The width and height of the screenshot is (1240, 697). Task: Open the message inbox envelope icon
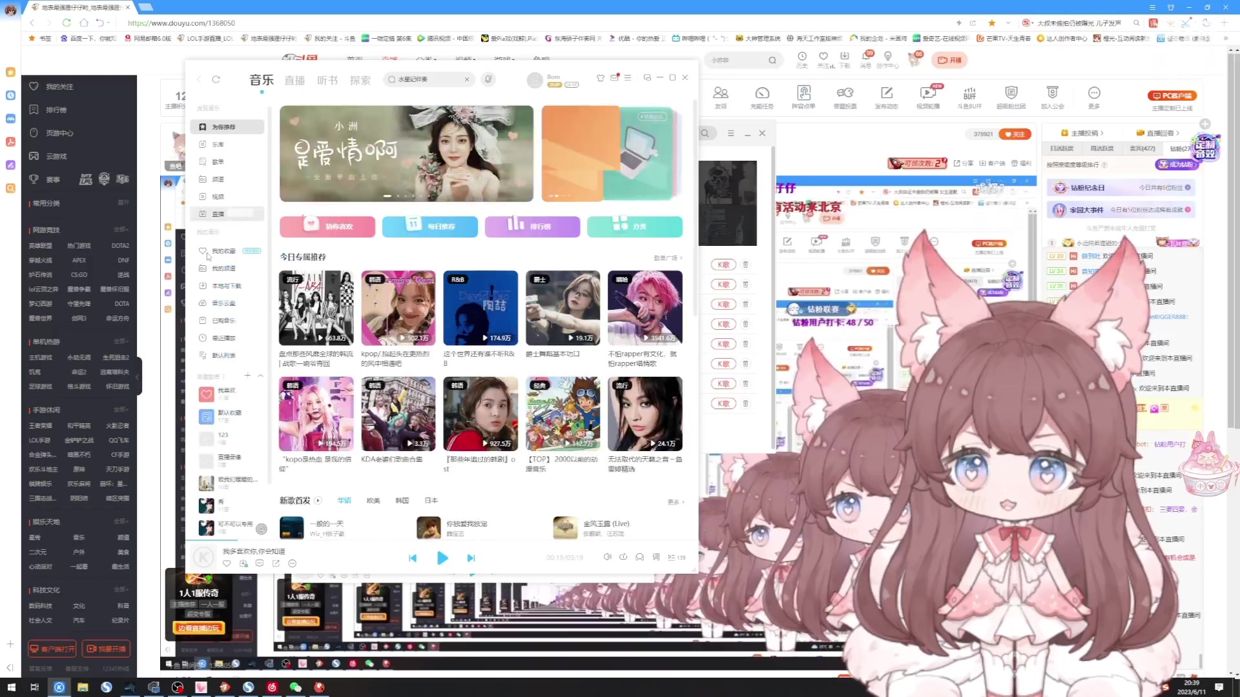(614, 77)
